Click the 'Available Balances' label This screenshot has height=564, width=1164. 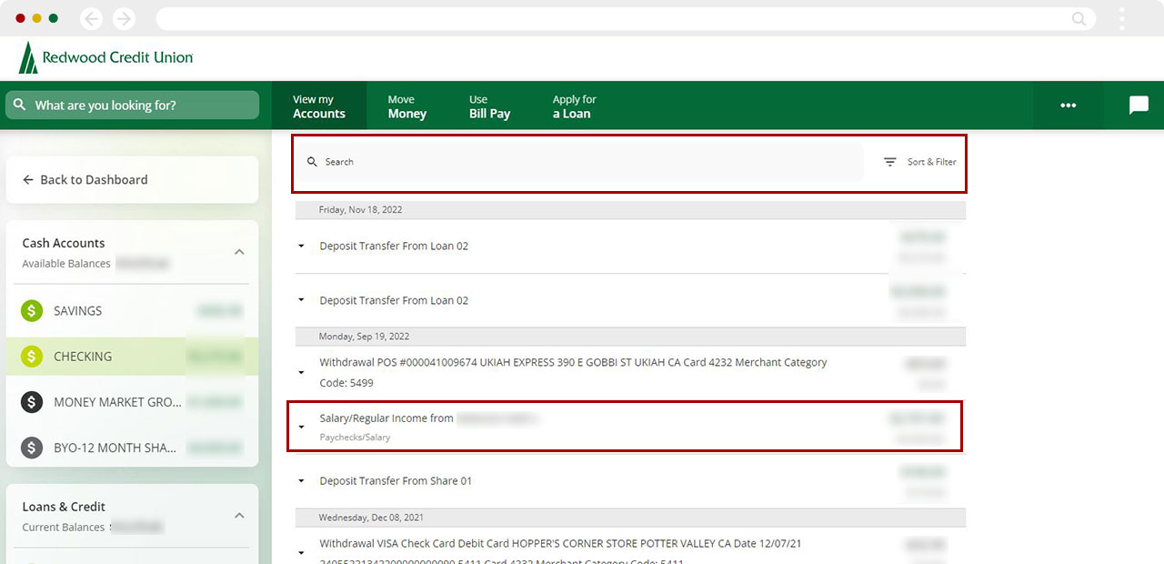66,264
